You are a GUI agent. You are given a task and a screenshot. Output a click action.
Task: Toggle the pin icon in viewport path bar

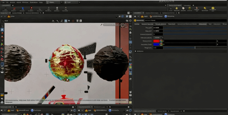pos(120,17)
